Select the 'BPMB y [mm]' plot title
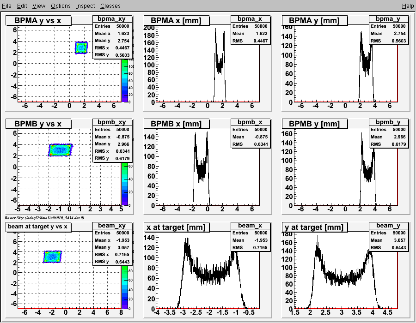The image size is (416, 323). point(315,124)
